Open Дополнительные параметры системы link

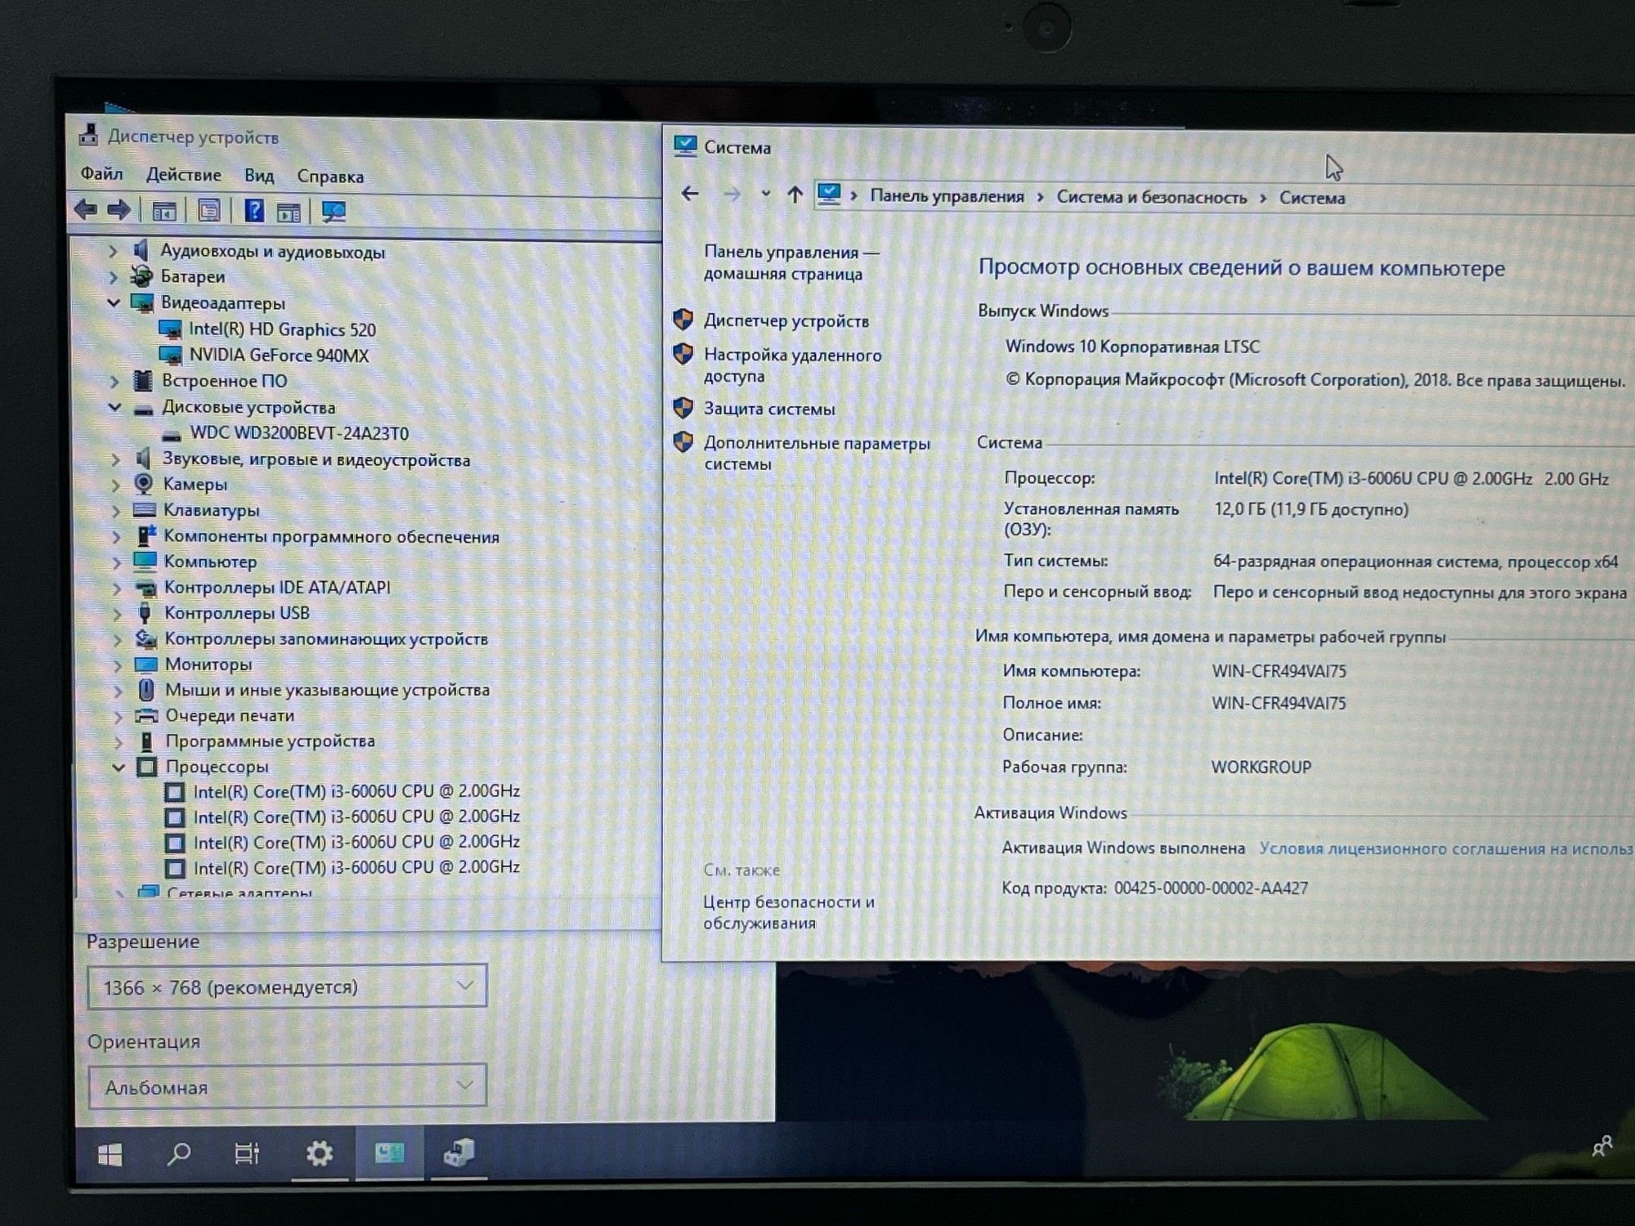pyautogui.click(x=817, y=453)
